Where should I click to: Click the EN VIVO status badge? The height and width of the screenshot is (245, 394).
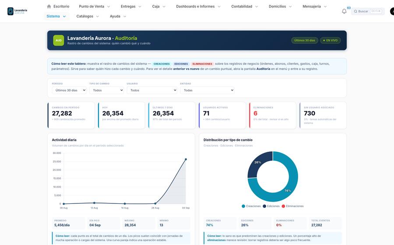[331, 40]
